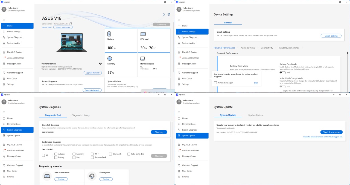Select the Solid state disk checkbox

[x=129, y=154]
